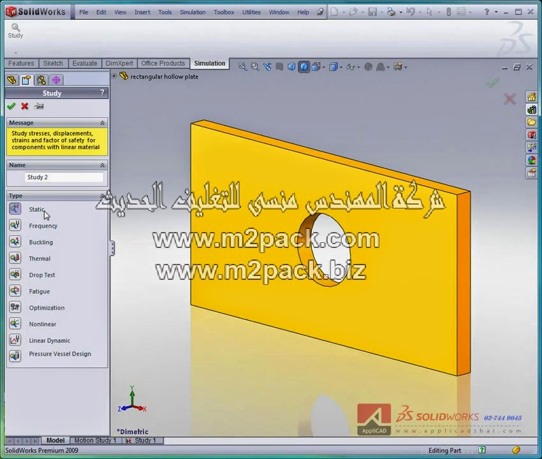
Task: Open the ConfigurationManager tab icon
Action: coord(41,80)
